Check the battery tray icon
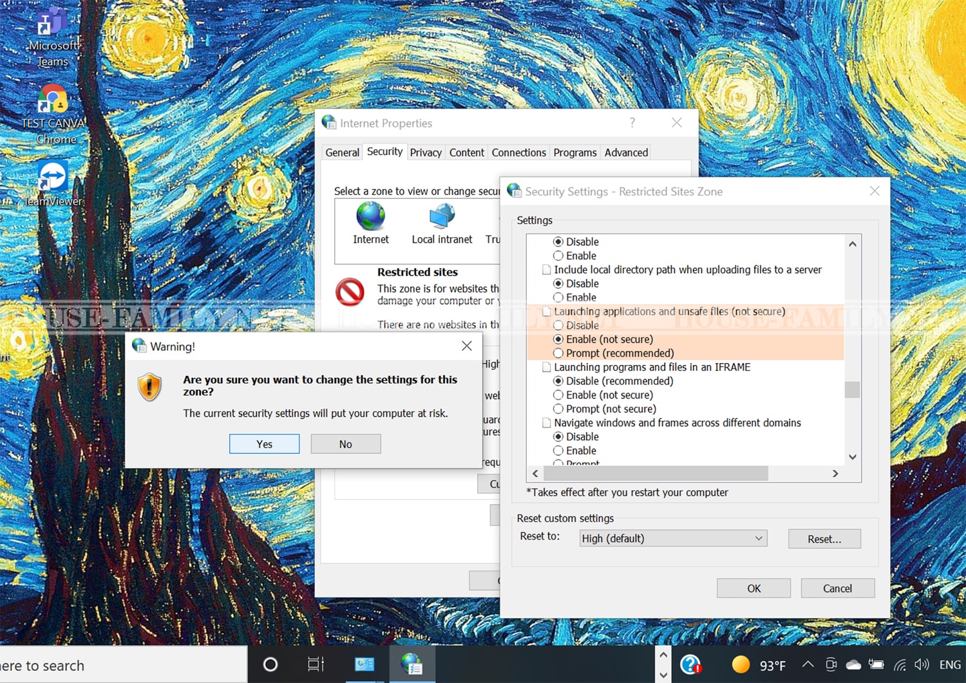The width and height of the screenshot is (966, 683). (876, 665)
